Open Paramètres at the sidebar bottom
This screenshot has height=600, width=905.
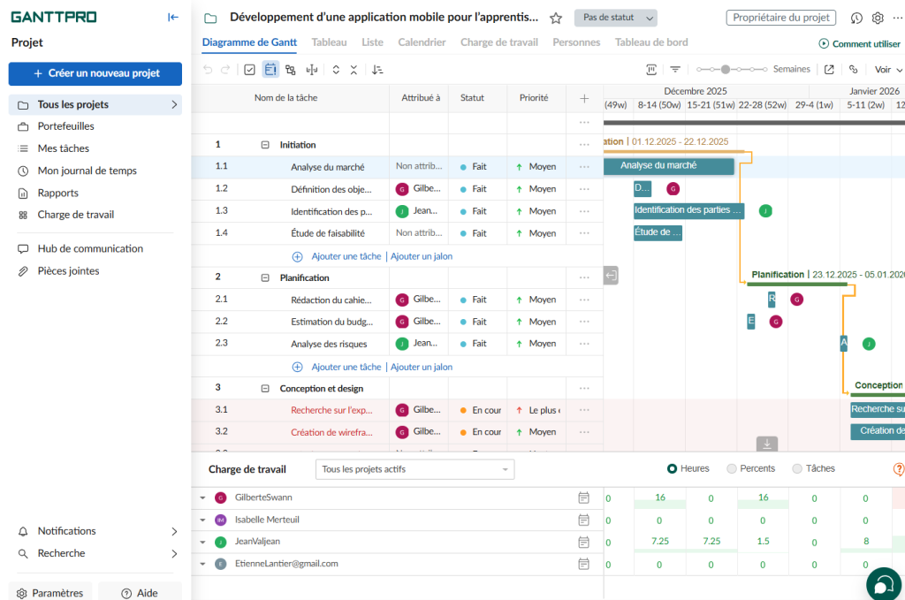point(50,593)
